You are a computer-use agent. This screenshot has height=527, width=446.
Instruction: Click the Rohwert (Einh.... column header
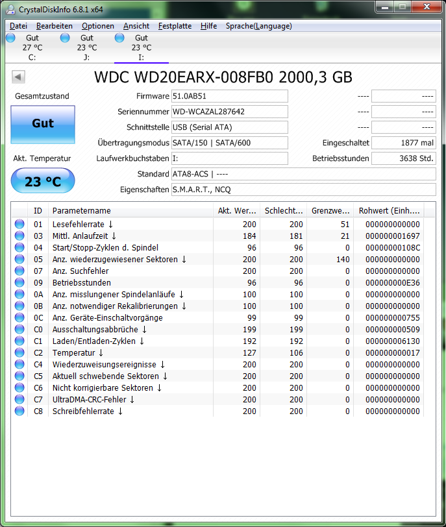(x=389, y=211)
